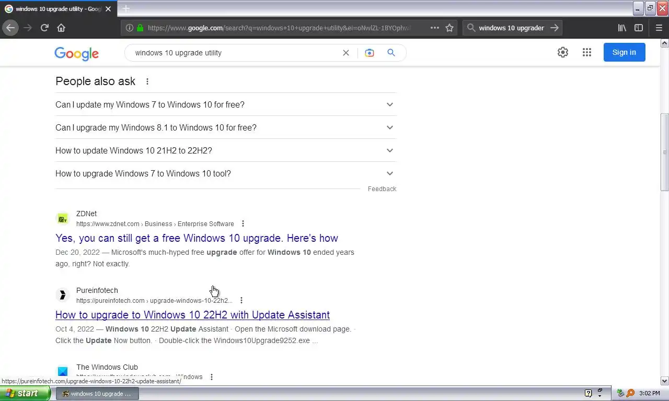Open Google quick settings gear
Image resolution: width=669 pixels, height=401 pixels.
click(x=563, y=52)
